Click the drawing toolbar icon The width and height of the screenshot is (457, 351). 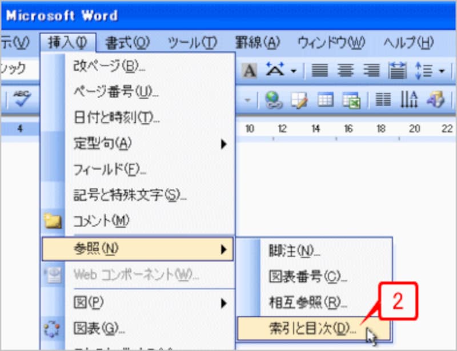click(x=435, y=100)
